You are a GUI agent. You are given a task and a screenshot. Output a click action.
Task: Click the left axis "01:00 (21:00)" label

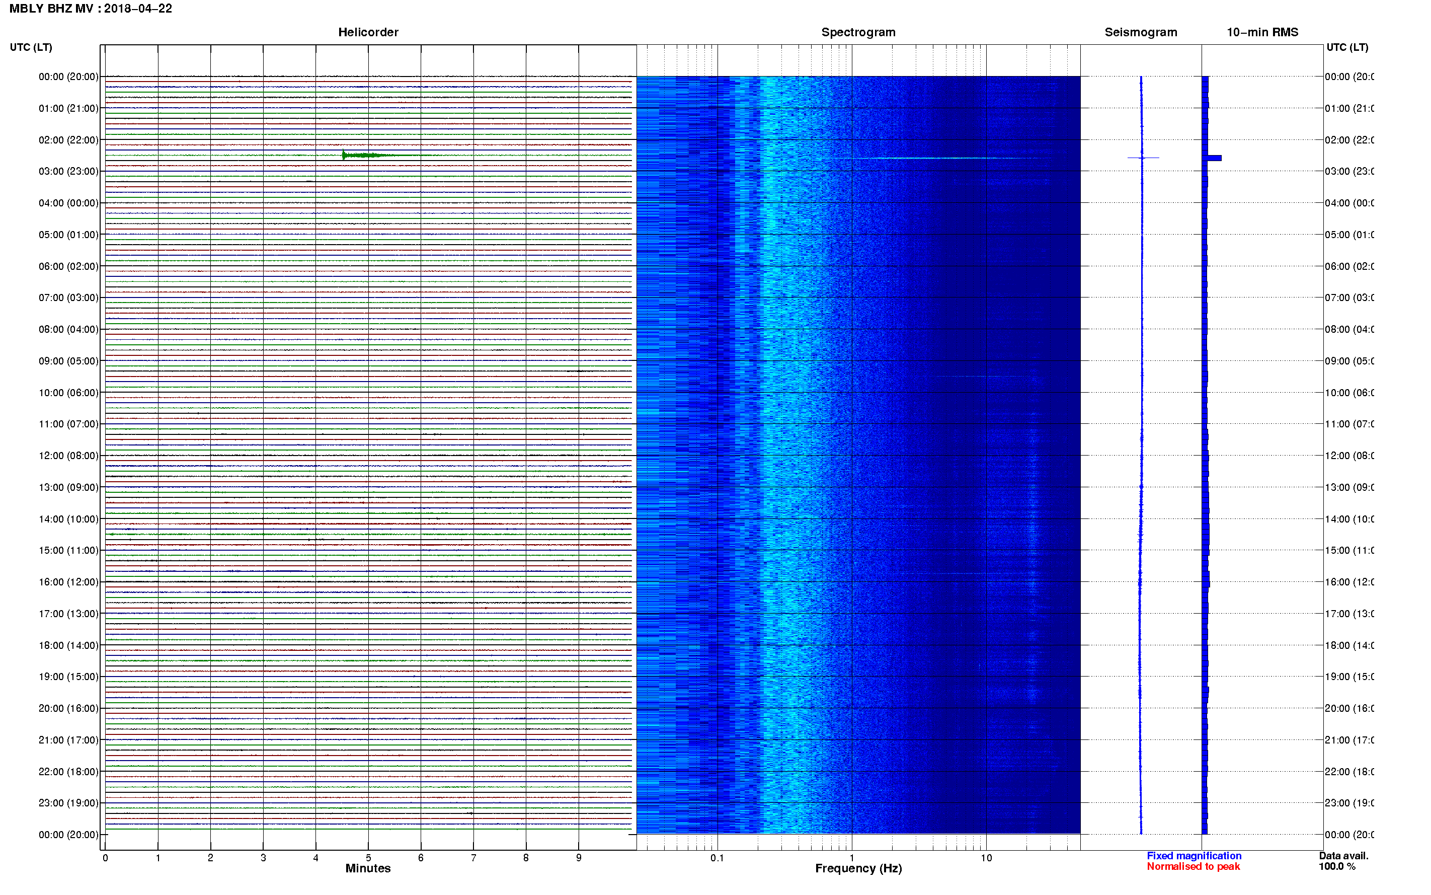coord(68,108)
